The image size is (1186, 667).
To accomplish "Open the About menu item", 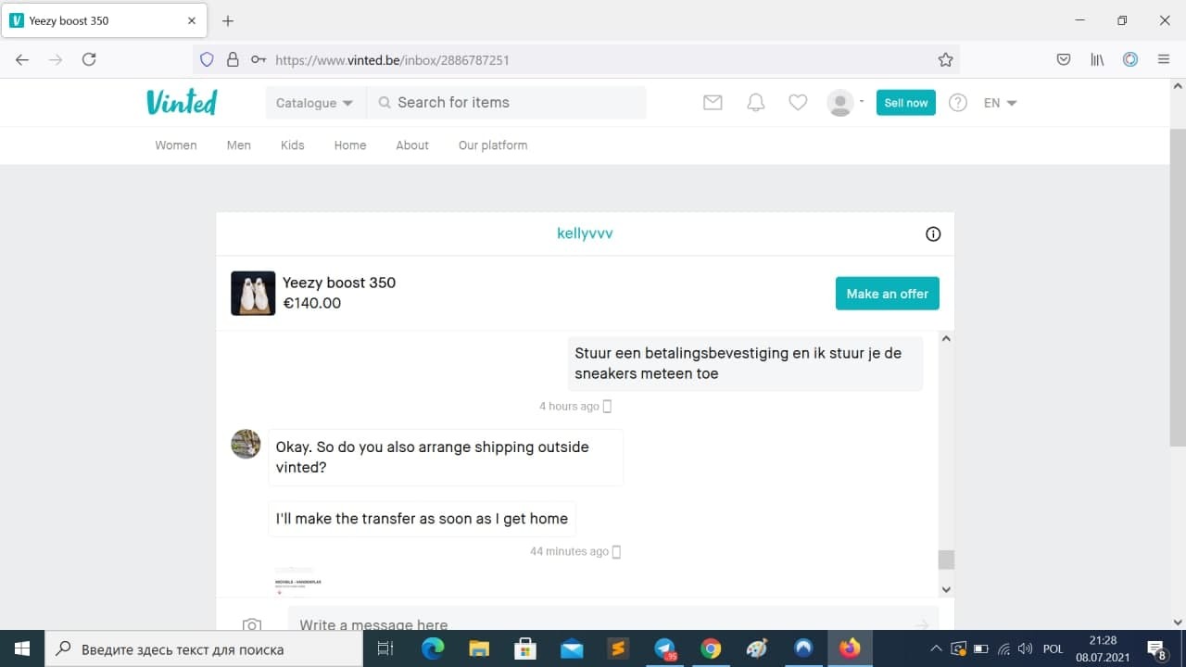I will 412,145.
